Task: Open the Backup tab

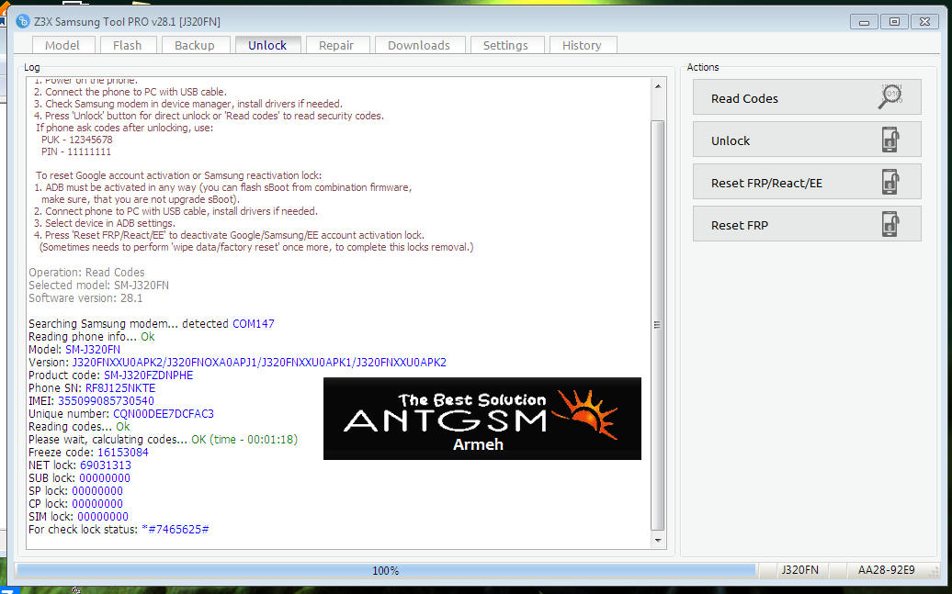Action: click(194, 46)
